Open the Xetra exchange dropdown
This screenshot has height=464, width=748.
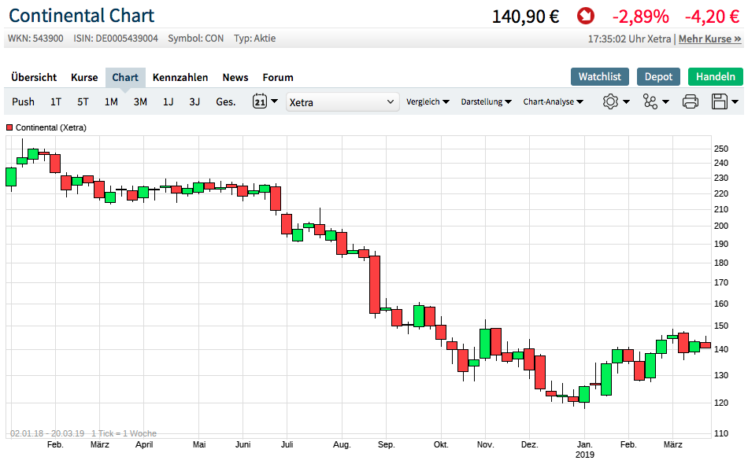[343, 101]
